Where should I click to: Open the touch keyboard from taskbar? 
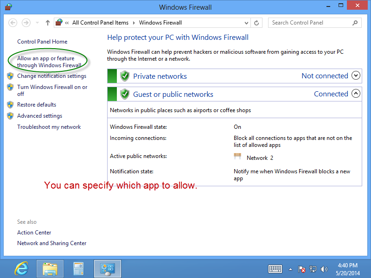click(x=275, y=269)
